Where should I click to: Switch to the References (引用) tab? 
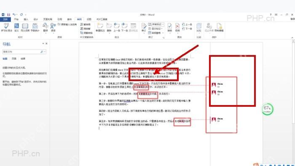pyautogui.click(x=60, y=19)
